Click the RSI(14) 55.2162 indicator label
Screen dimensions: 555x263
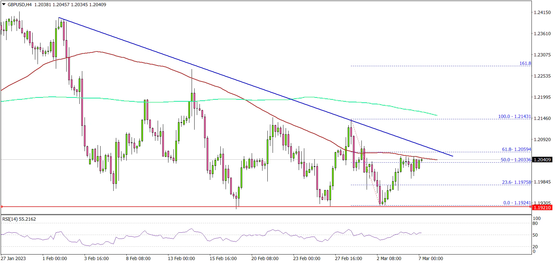[x=19, y=219]
